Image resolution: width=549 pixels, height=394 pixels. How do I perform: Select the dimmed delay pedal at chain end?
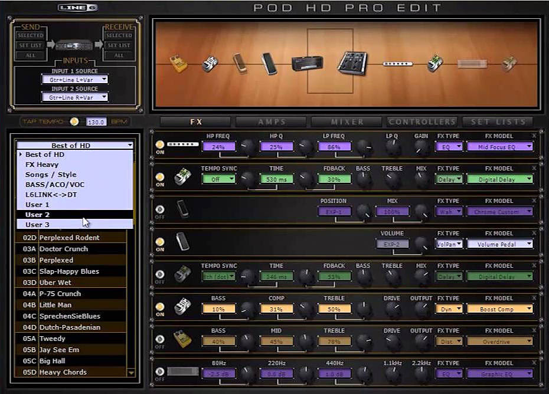(509, 64)
